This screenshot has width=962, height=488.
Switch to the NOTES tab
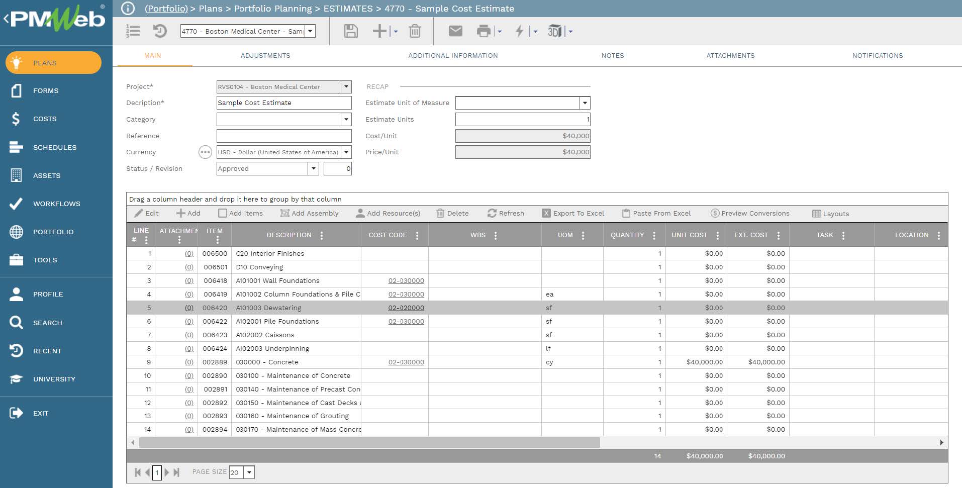(613, 55)
